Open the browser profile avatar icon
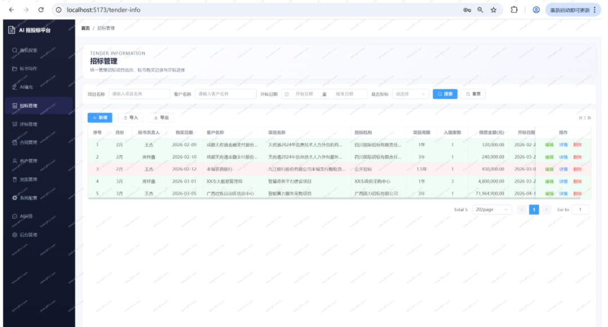 (x=536, y=10)
